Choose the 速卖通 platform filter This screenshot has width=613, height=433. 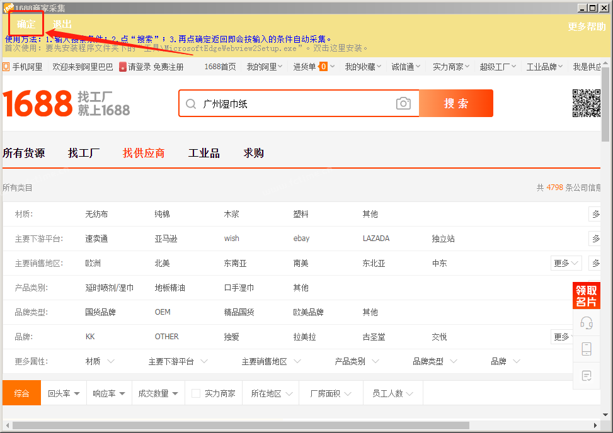[96, 239]
